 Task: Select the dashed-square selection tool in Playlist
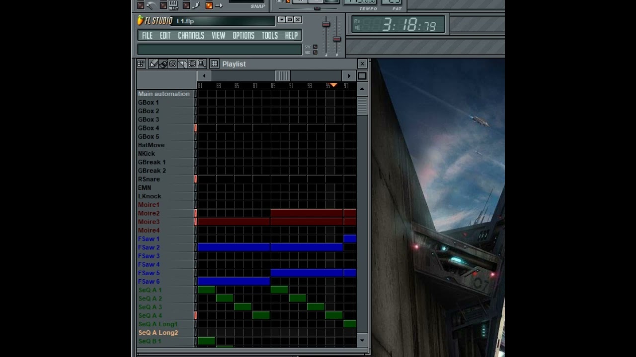tap(192, 64)
